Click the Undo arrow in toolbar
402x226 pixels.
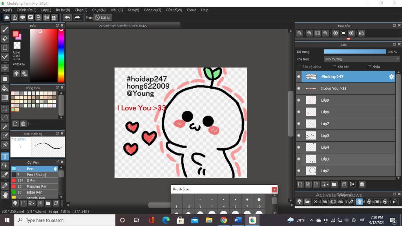coord(67,17)
